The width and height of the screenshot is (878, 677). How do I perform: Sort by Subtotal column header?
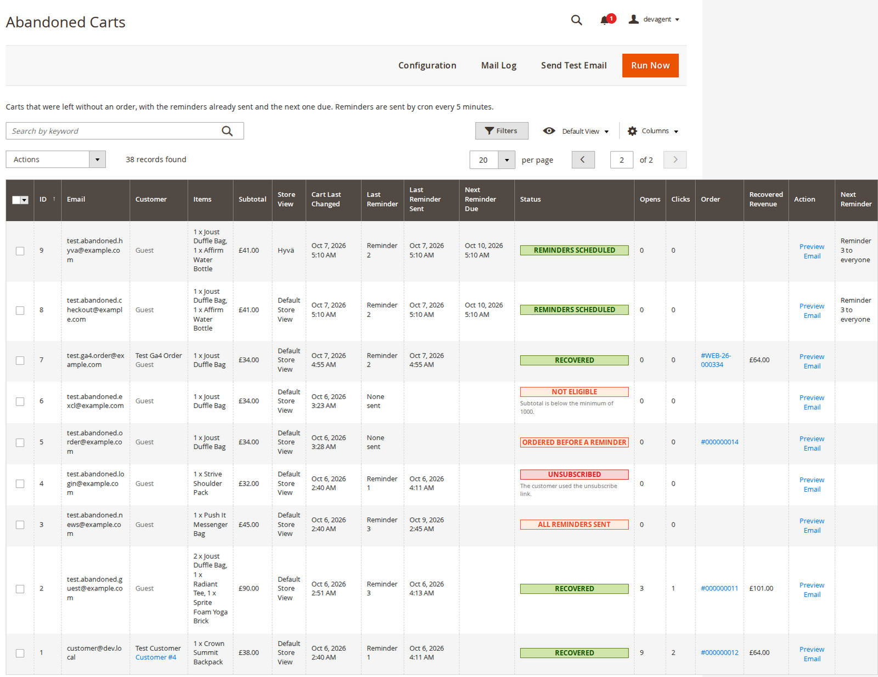pos(252,200)
